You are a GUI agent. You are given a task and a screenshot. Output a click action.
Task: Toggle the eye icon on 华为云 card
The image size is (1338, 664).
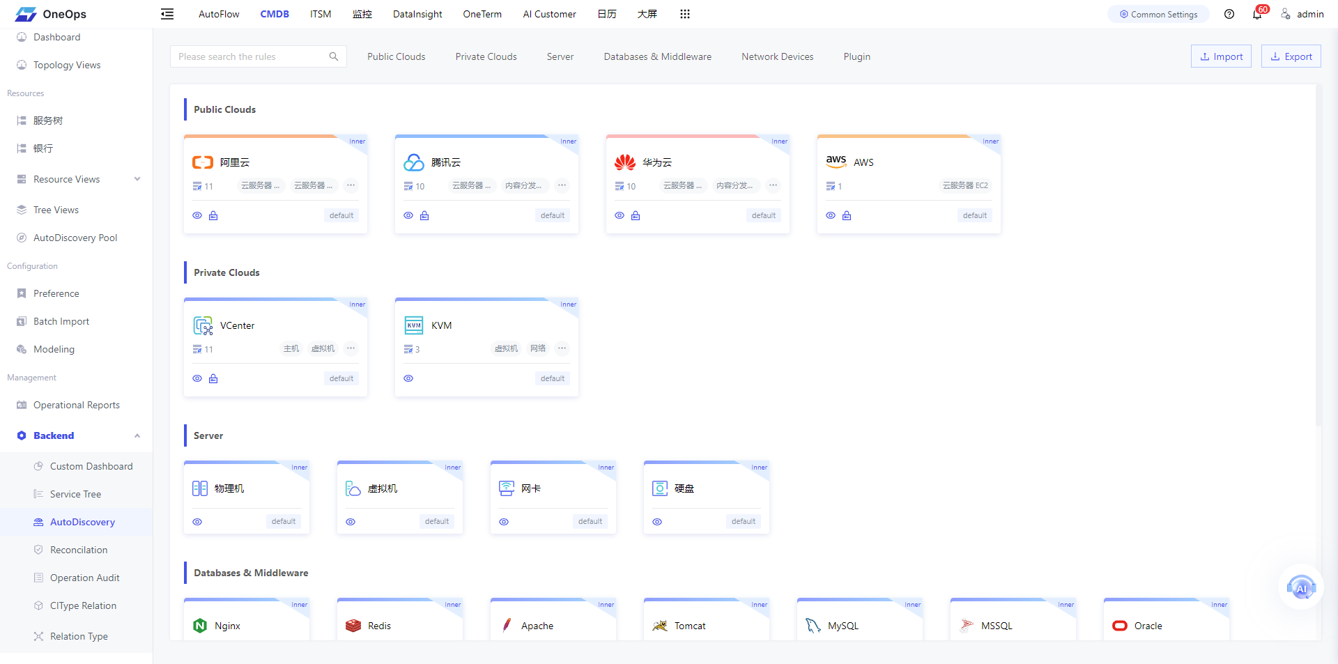(x=620, y=215)
